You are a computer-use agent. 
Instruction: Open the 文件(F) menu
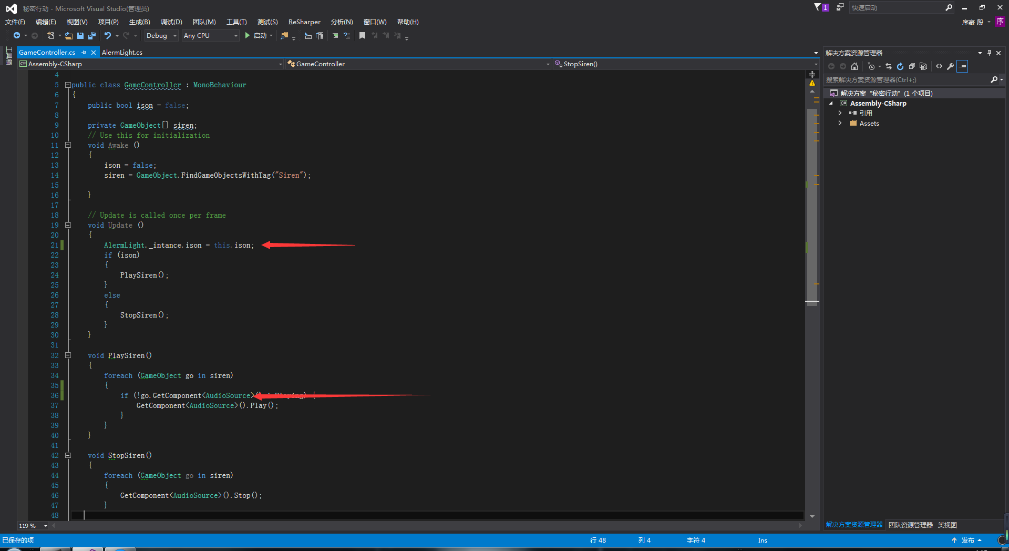pos(15,22)
